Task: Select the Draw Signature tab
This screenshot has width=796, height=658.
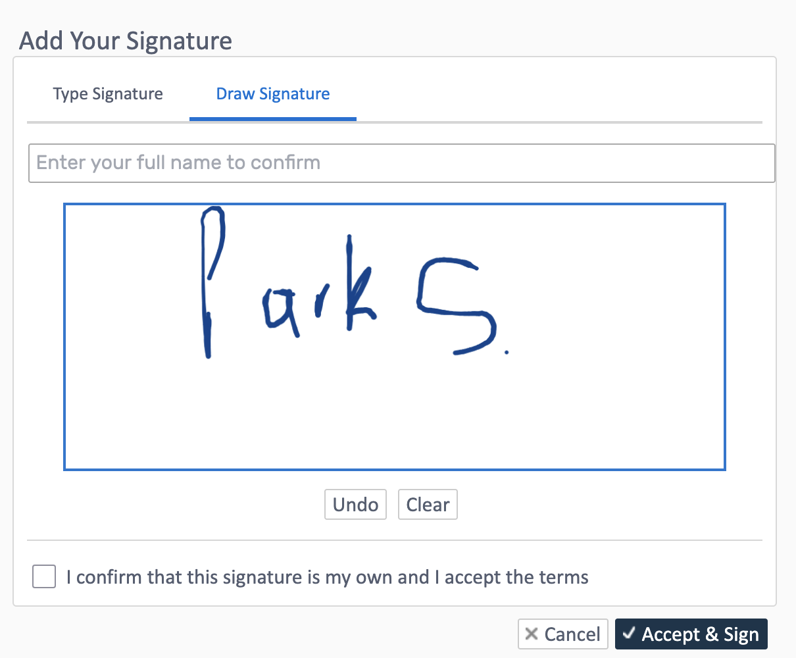Action: tap(272, 93)
